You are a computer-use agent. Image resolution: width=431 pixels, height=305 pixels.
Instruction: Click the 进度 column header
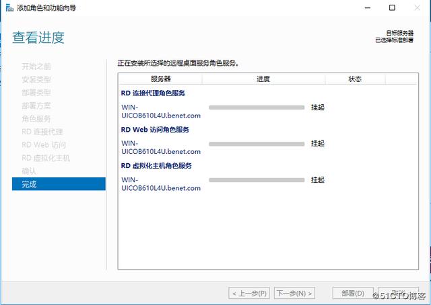coord(263,79)
